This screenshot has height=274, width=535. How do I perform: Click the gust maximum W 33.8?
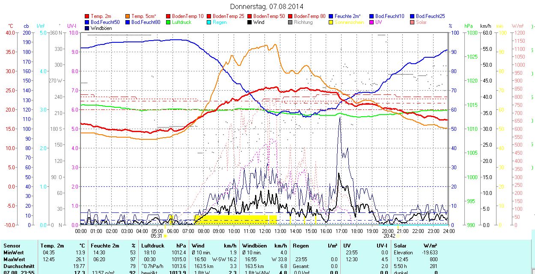tap(279, 259)
